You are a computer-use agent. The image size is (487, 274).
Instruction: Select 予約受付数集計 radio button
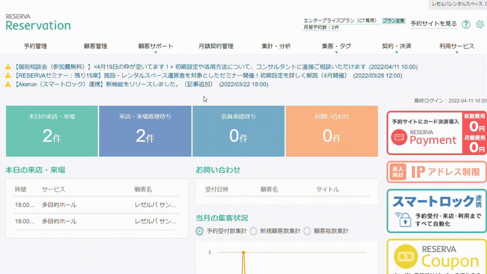tap(199, 231)
